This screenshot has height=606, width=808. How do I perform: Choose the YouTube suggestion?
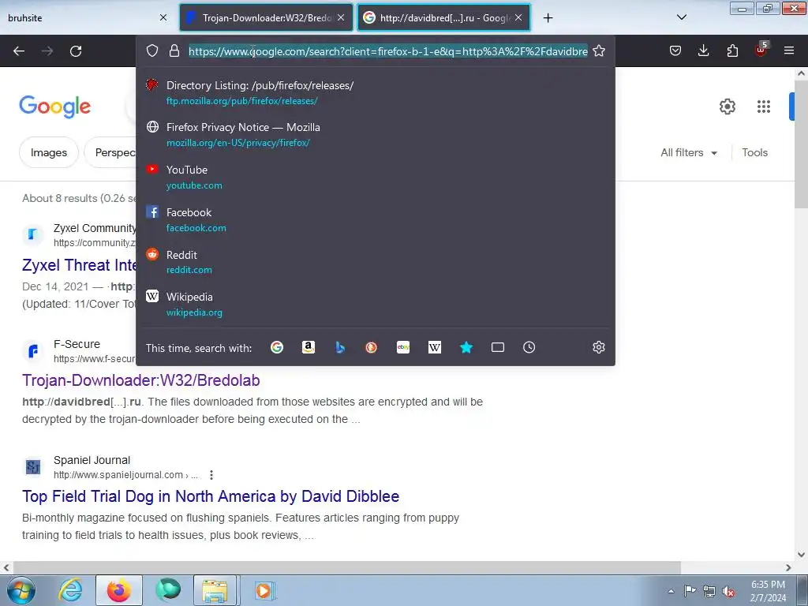(x=375, y=178)
